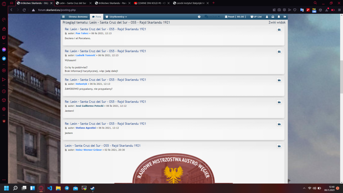Open File Explorer from taskbar
The image size is (343, 193).
[x=58, y=188]
